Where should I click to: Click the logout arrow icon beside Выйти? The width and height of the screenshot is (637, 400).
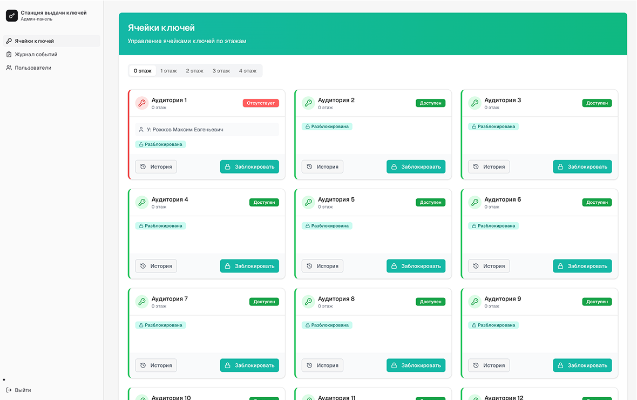(9, 390)
